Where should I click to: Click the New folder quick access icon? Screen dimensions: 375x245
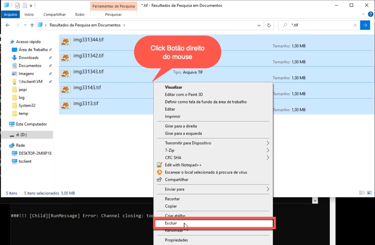click(x=25, y=5)
